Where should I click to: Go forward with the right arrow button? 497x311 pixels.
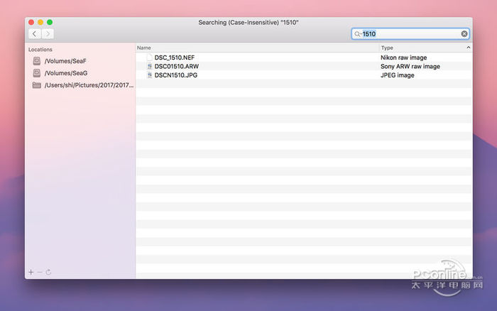48,33
